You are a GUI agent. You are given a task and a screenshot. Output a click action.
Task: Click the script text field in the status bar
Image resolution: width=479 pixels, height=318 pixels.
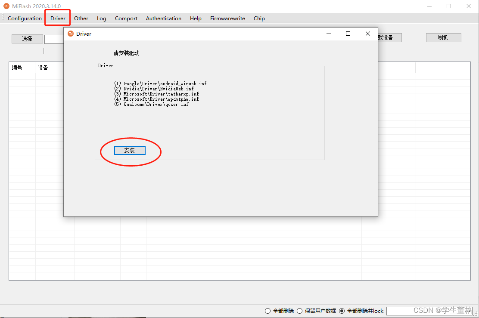(x=429, y=311)
